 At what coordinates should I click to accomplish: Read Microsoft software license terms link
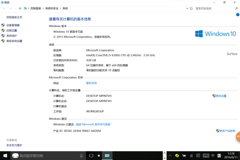93,124
